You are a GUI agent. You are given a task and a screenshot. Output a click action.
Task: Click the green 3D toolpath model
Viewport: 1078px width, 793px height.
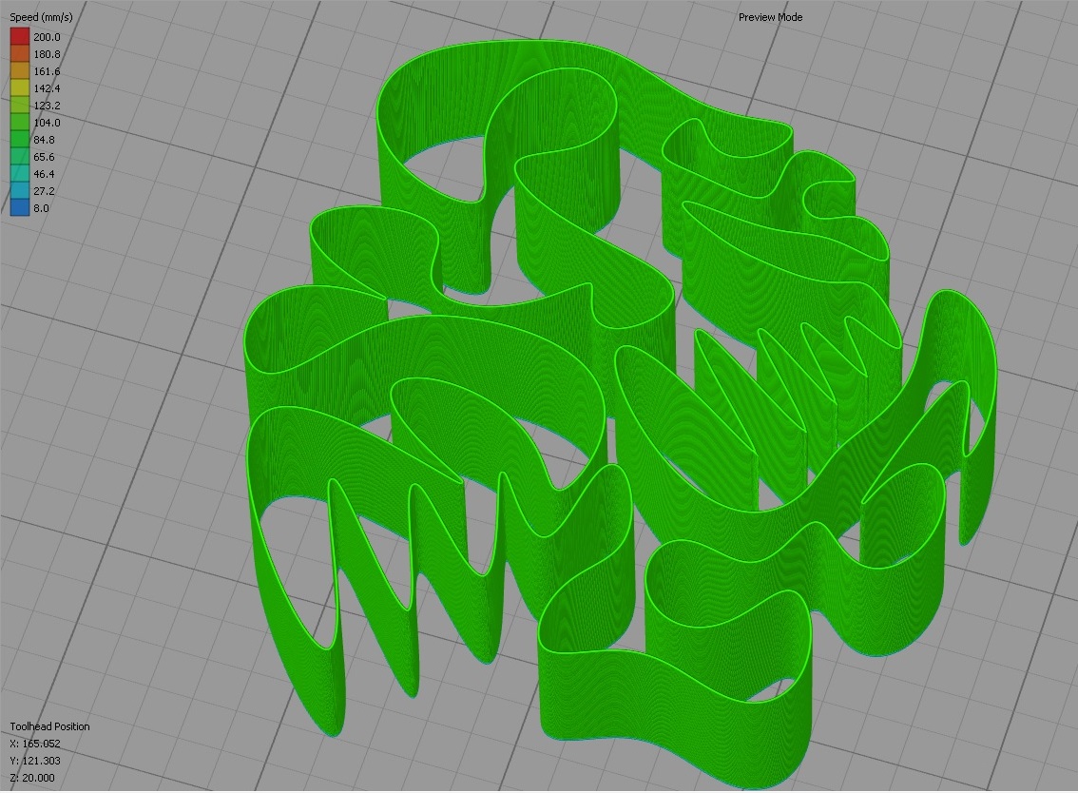tap(619, 413)
